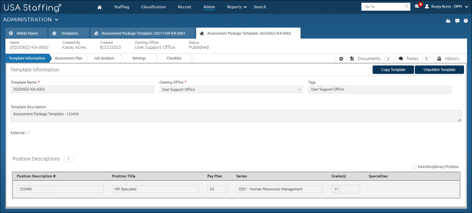This screenshot has width=472, height=213.
Task: Click the Position Descriptions count badge 1
Action: (69, 159)
